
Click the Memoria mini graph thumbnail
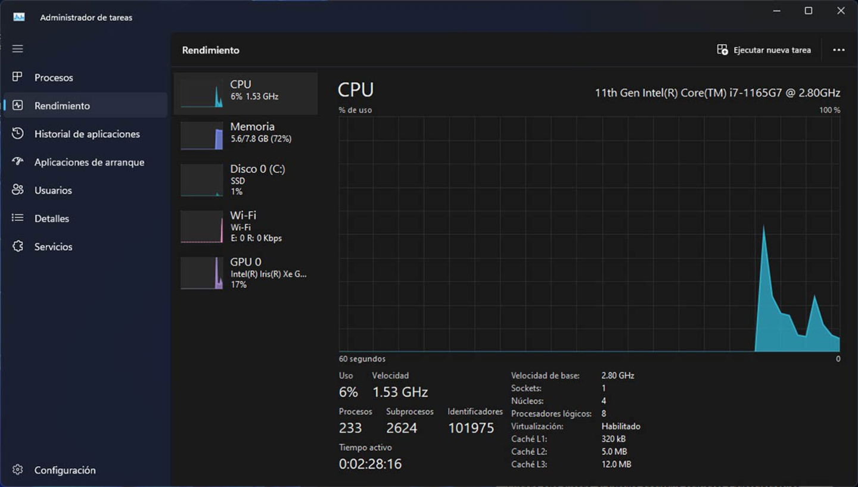point(202,136)
